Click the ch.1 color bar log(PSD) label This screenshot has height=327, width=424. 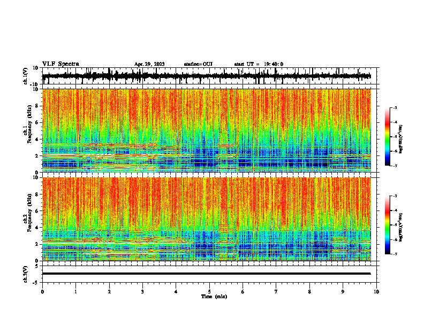(x=401, y=139)
